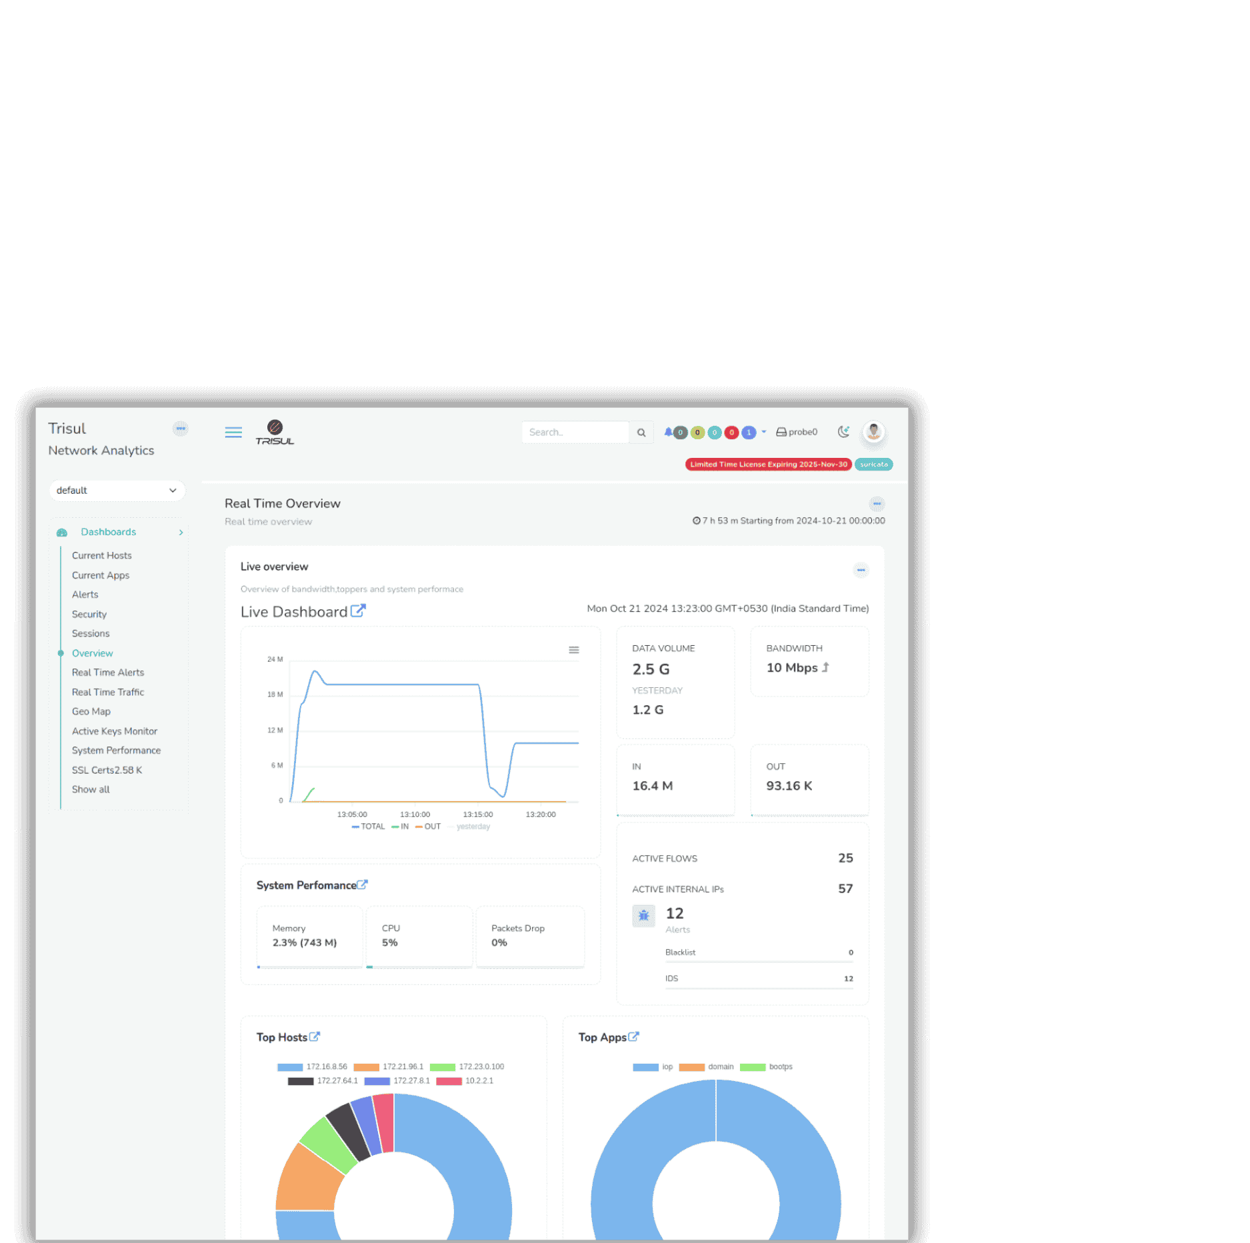Toggle host 172.23.0.100 in Top Hosts legend
Image resolution: width=1250 pixels, height=1243 pixels.
pos(467,1066)
